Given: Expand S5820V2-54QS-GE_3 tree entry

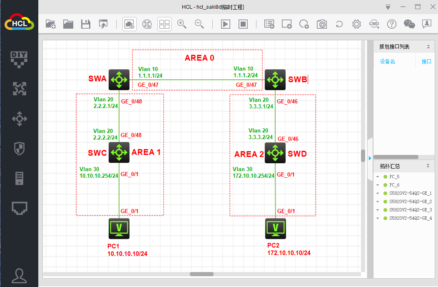Looking at the screenshot, I should click(x=378, y=210).
